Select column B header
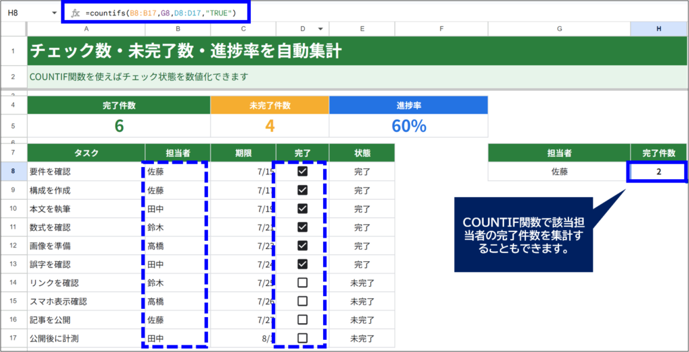Viewport: 689px width, 352px height. pos(178,28)
